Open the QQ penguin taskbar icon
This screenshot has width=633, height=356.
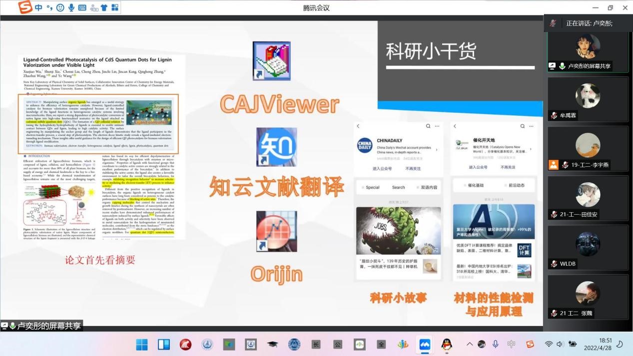[x=447, y=345]
